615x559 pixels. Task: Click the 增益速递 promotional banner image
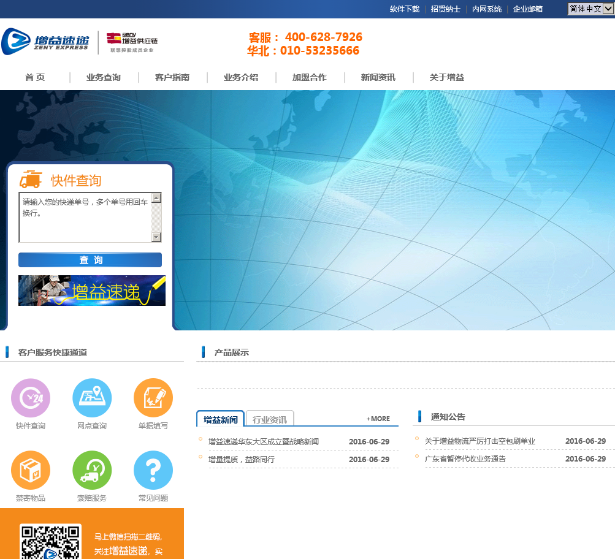(92, 291)
